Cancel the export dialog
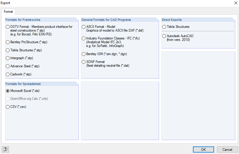The height and width of the screenshot is (154, 239). 227,149
